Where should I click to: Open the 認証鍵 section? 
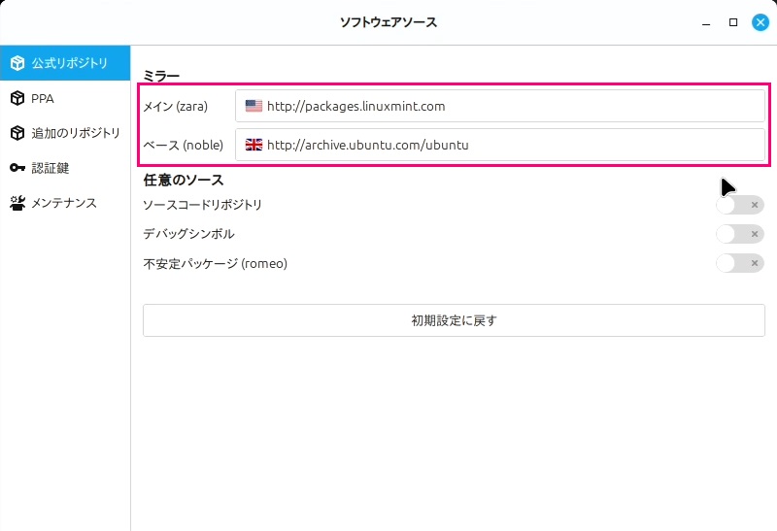[x=51, y=168]
